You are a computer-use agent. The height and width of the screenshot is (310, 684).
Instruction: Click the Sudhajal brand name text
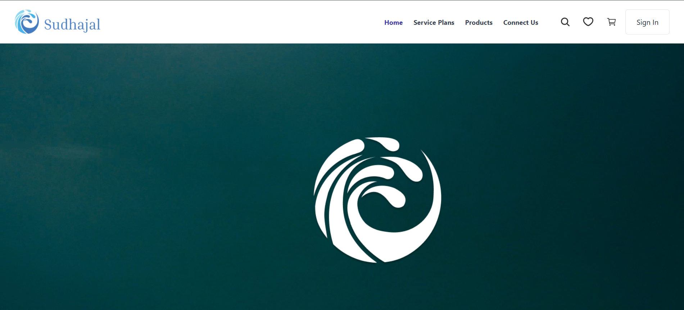[x=72, y=24]
